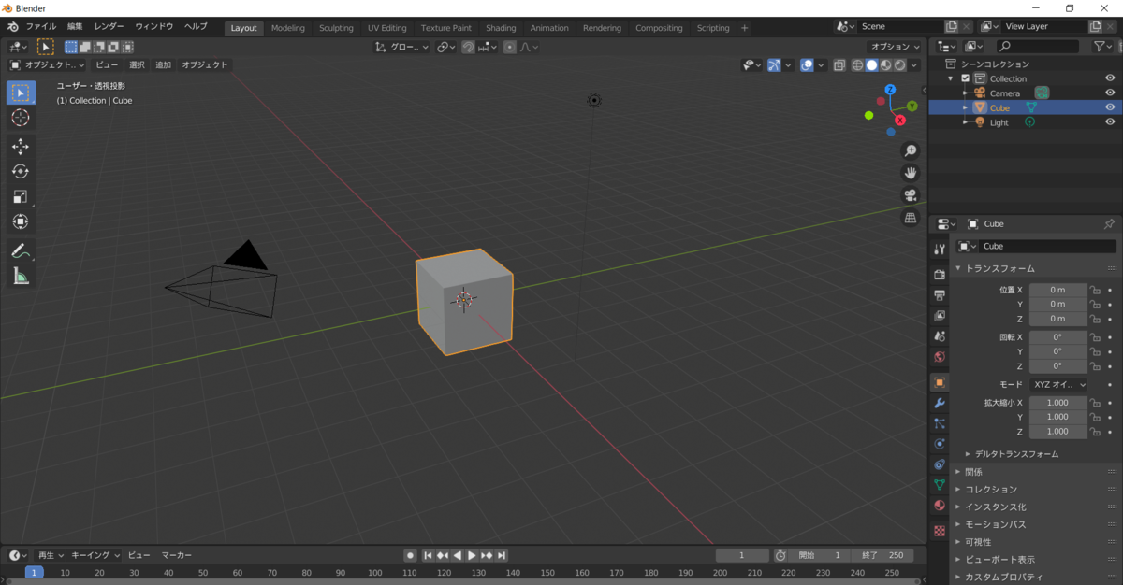Open the ヘルプ menu
Viewport: 1123px width, 585px height.
[196, 27]
